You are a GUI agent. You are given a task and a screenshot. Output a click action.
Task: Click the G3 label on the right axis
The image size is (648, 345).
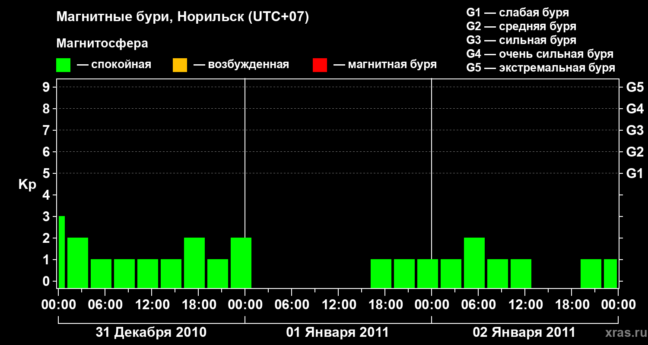[x=635, y=130]
